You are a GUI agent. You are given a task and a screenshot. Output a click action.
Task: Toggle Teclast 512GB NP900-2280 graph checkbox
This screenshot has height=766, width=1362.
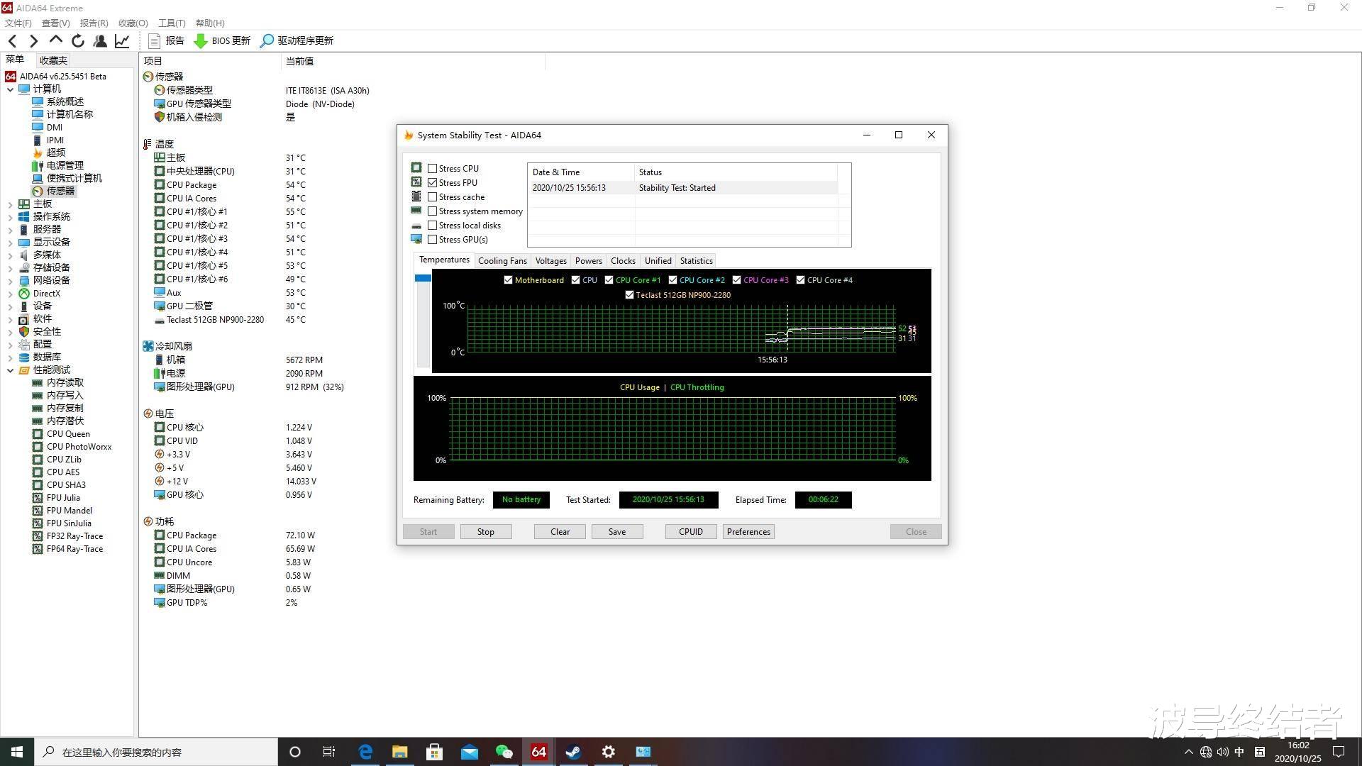629,295
